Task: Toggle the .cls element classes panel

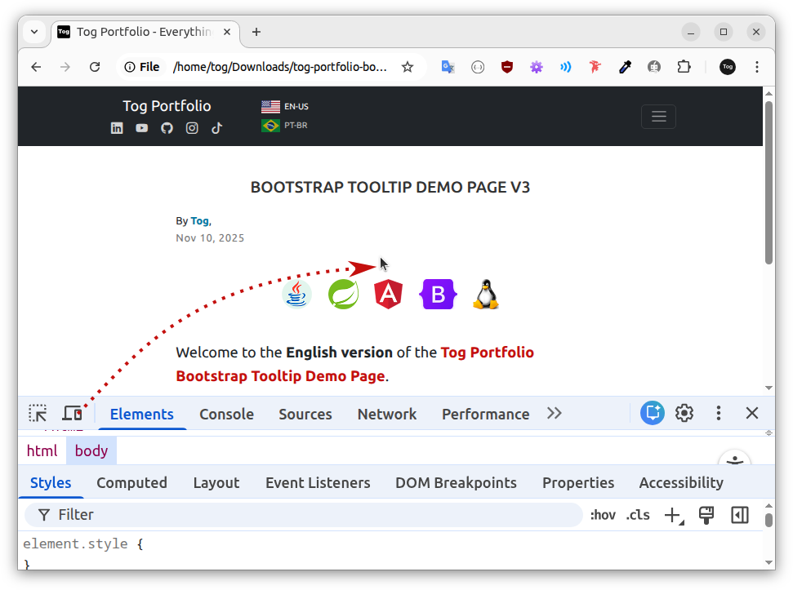Action: [638, 515]
